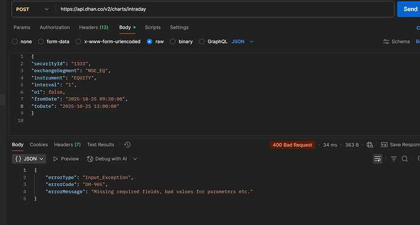Click the Preview button text
Image resolution: width=420 pixels, height=225 pixels.
pos(70,159)
